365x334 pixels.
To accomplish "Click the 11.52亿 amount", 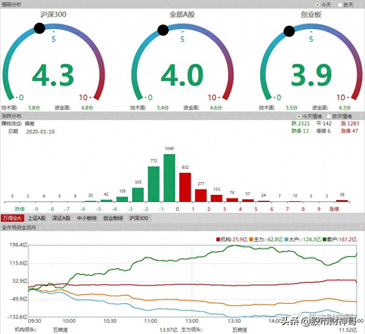I will click(348, 330).
